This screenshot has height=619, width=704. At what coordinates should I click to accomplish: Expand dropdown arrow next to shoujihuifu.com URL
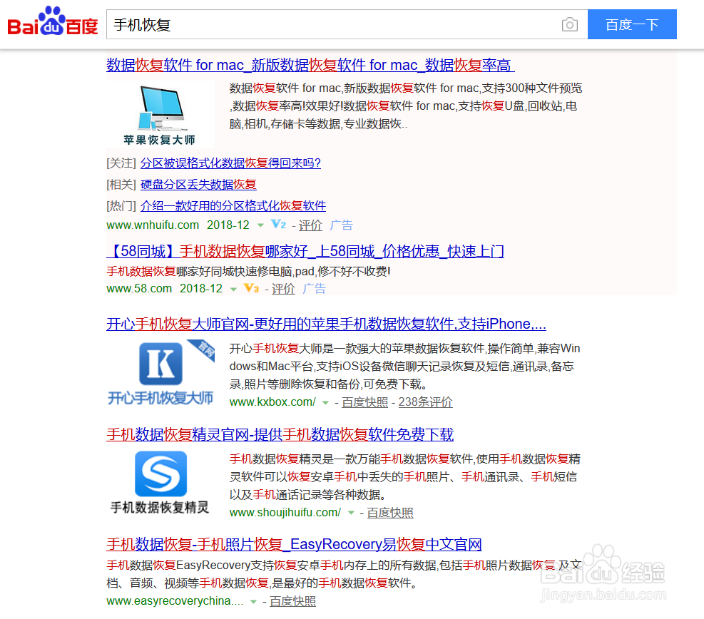[351, 513]
